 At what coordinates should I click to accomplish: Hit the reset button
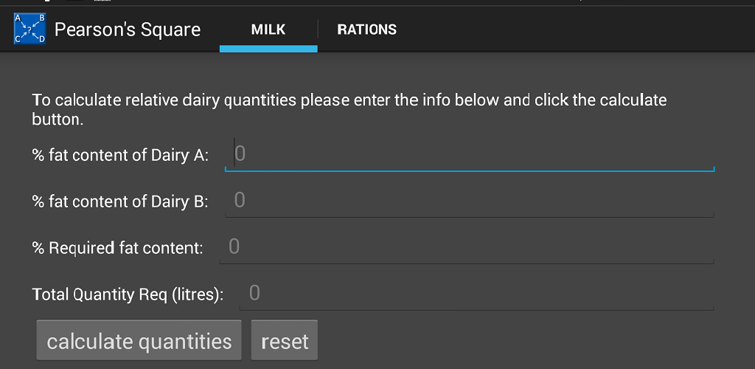[285, 341]
